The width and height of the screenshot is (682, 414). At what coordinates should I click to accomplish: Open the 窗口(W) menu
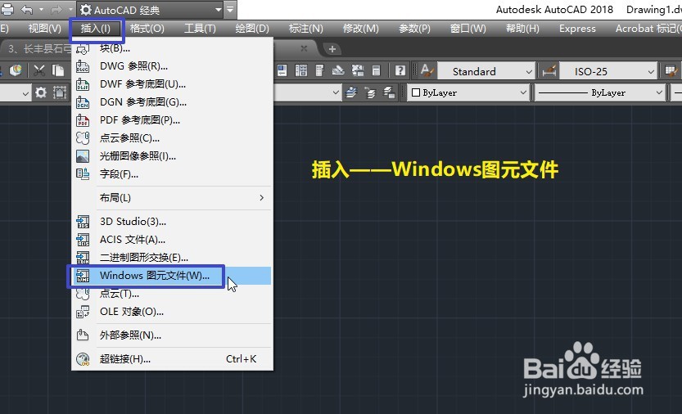[x=468, y=29]
